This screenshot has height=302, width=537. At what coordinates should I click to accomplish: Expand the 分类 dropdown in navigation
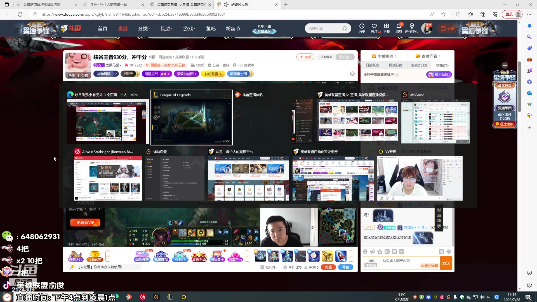click(x=144, y=29)
